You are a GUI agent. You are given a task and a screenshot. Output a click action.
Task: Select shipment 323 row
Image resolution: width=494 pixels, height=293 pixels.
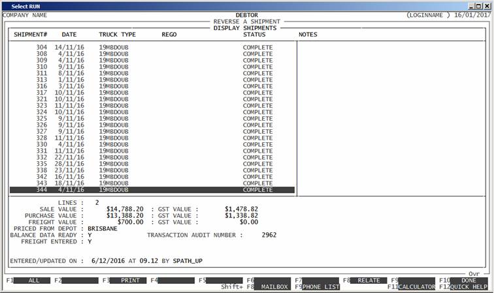[x=152, y=106]
